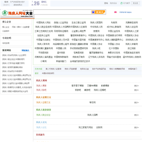The width and height of the screenshot is (142, 142).
Task: Open the 中国公益在线 link
Action: [114, 31]
